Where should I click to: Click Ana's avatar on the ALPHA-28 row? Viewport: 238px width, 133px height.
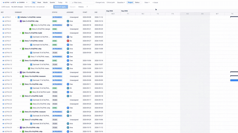[68, 123]
